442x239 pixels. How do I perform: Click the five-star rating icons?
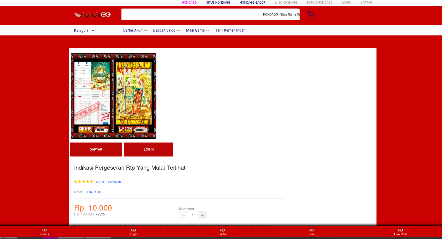83,182
